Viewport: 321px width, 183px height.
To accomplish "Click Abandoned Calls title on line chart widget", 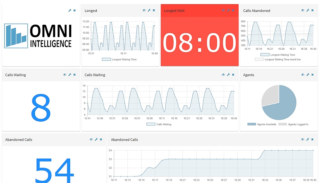I will pos(125,140).
